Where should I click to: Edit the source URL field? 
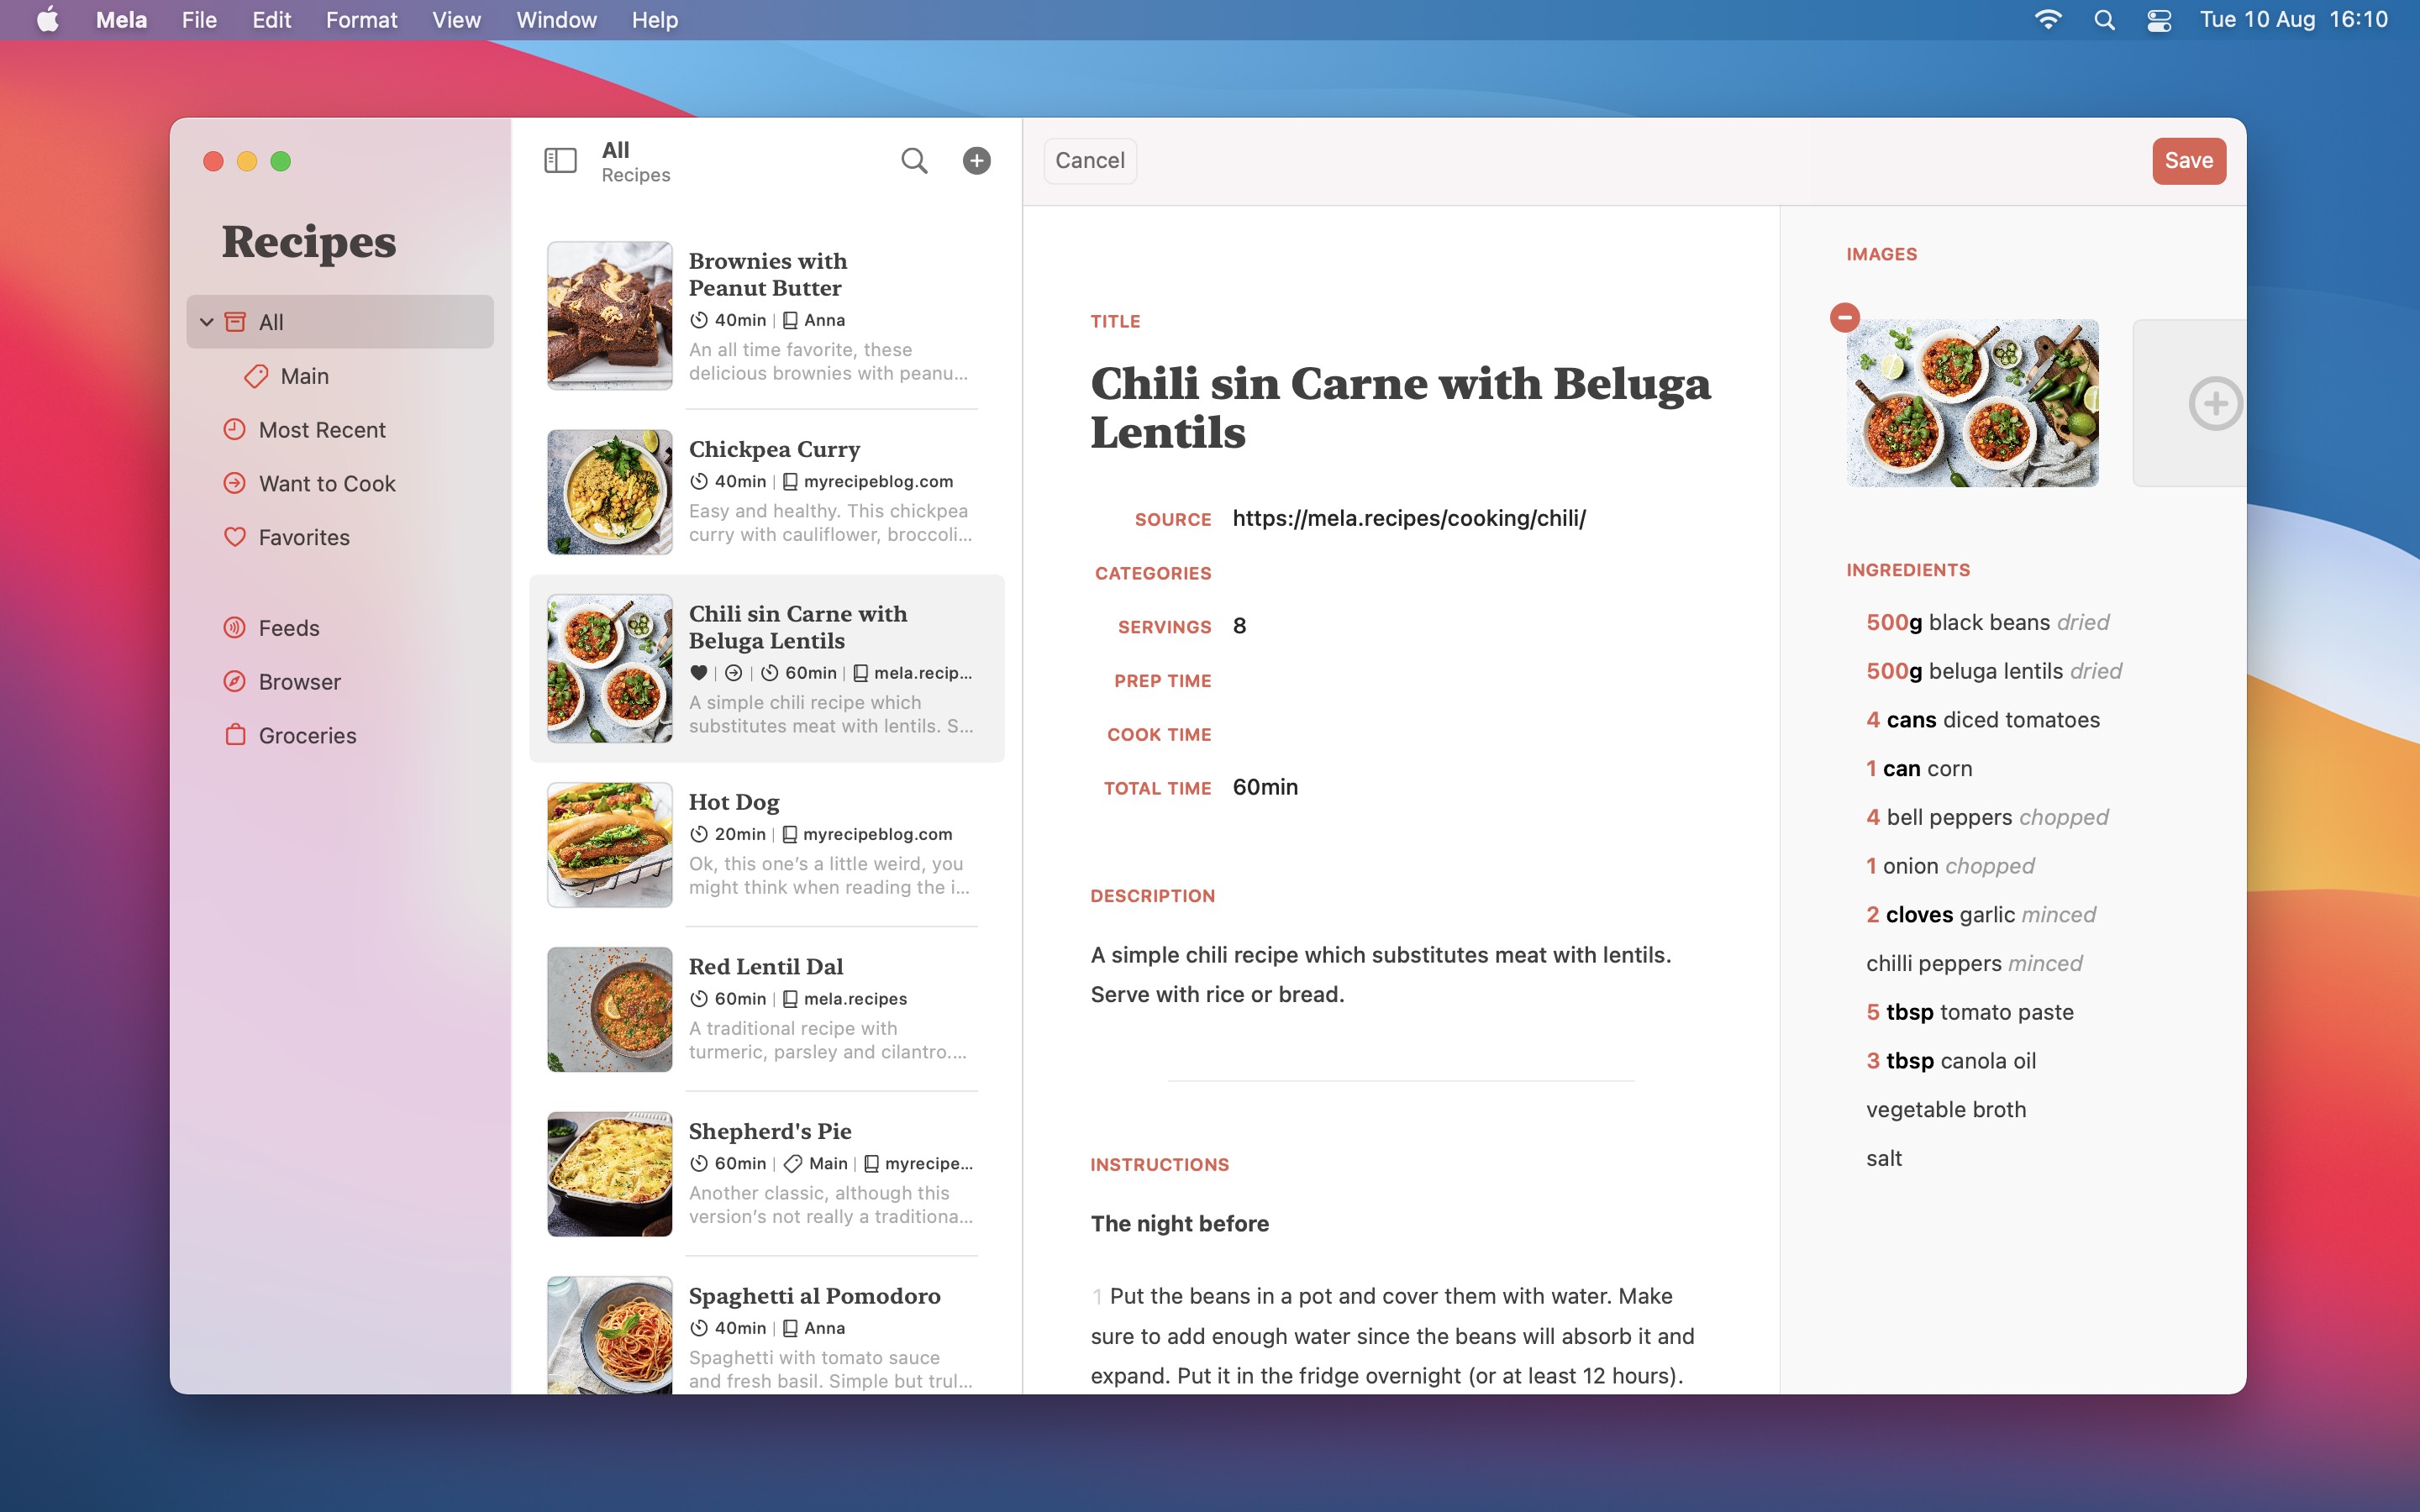click(x=1408, y=518)
